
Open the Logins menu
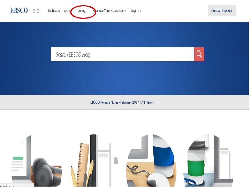click(x=135, y=10)
